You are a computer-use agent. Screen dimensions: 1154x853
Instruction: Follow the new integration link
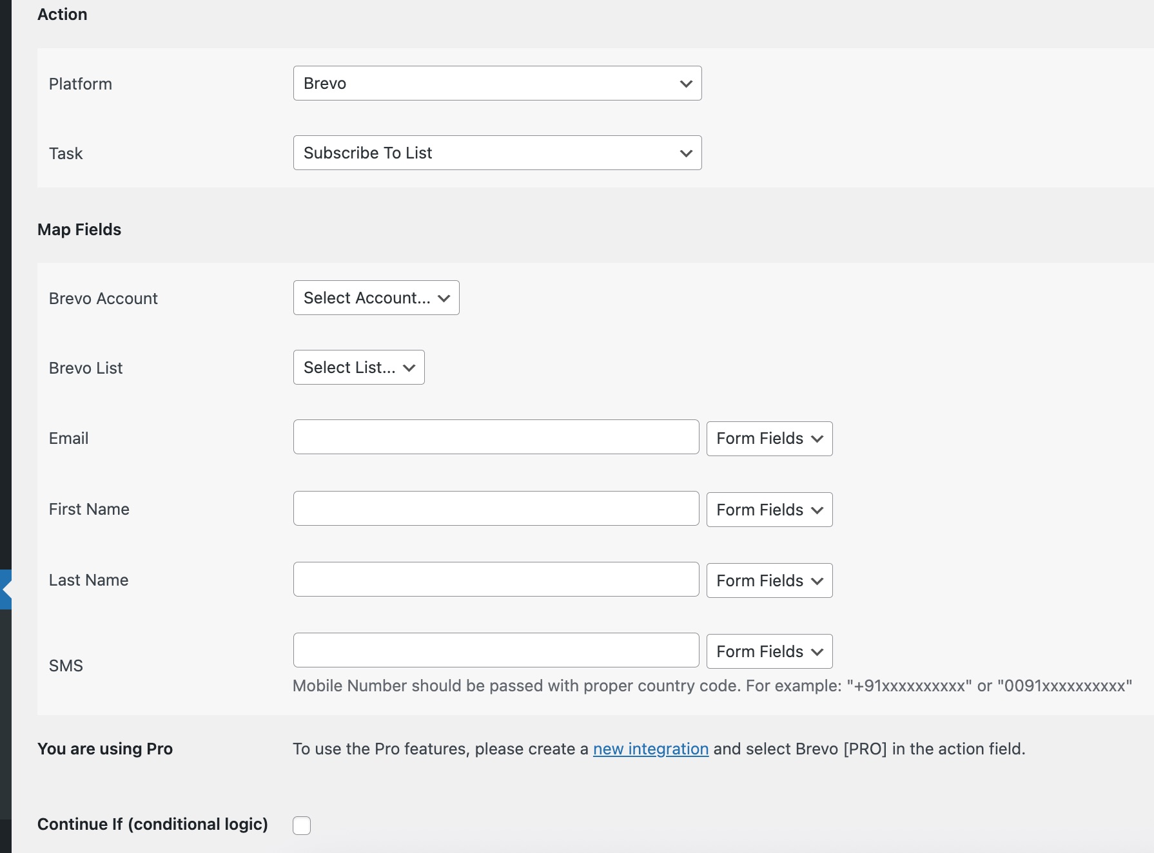click(650, 749)
